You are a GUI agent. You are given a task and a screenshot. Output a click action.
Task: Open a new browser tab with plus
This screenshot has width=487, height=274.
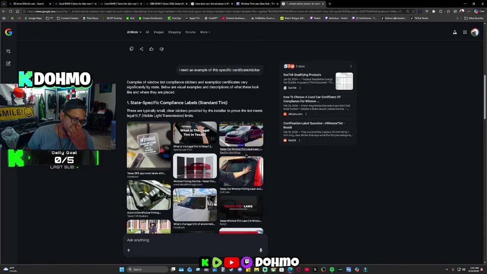329,4
